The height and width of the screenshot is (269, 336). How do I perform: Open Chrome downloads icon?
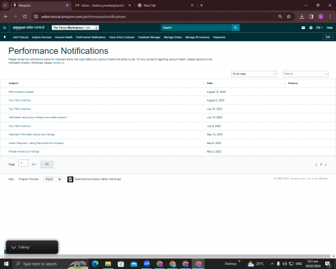click(x=302, y=17)
